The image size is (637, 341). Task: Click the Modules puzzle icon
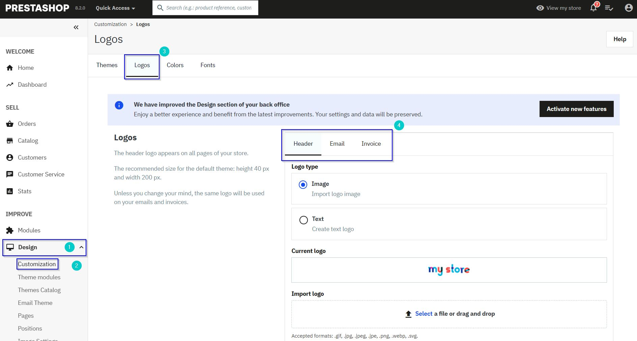coord(10,230)
